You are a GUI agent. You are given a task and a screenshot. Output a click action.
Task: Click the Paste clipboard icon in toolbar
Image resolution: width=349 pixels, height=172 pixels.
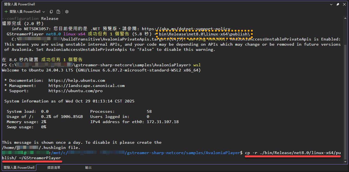coord(58,12)
